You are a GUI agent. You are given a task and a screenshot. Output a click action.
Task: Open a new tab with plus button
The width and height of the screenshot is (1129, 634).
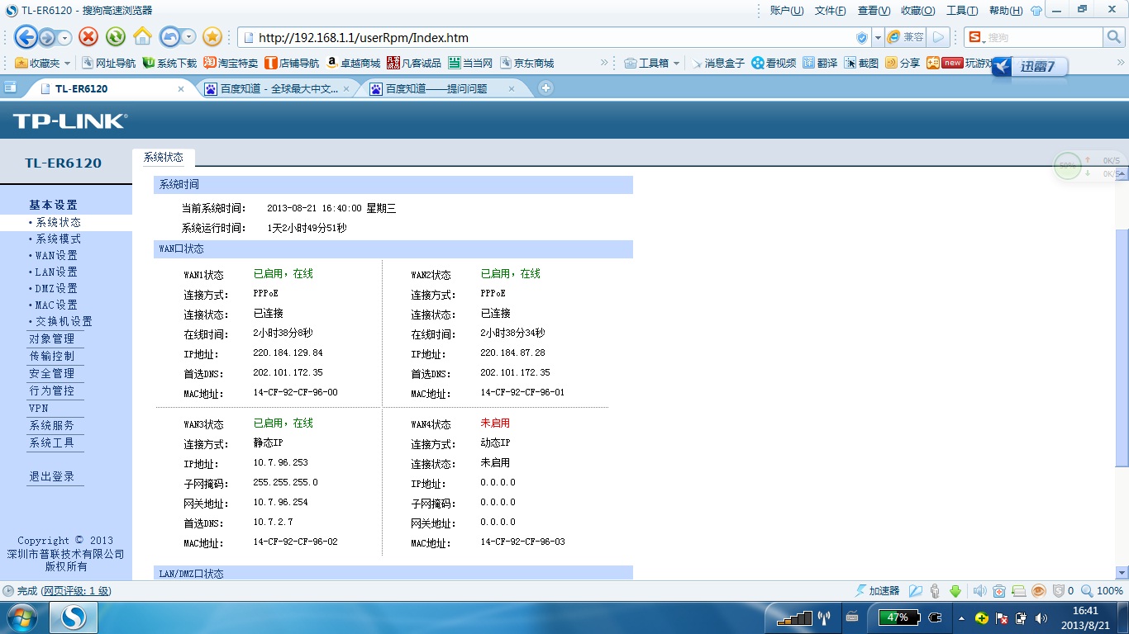545,88
